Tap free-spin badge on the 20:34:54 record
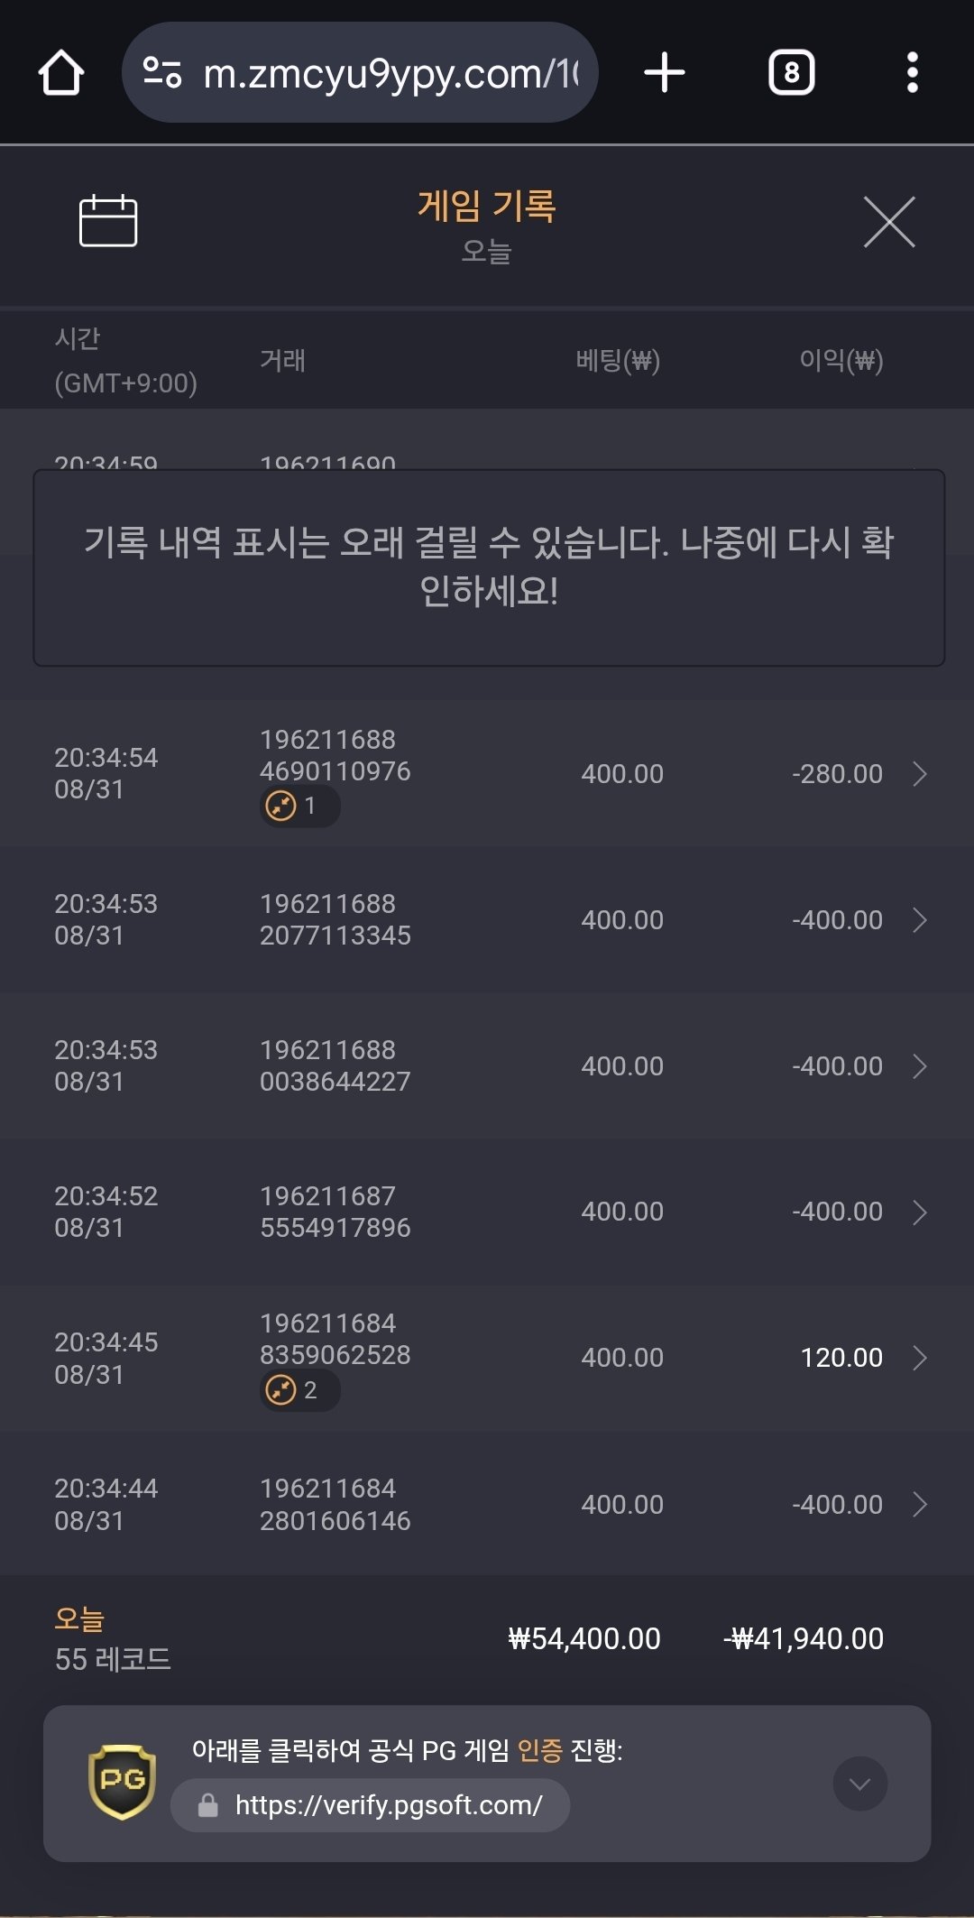Image resolution: width=974 pixels, height=1918 pixels. [299, 806]
